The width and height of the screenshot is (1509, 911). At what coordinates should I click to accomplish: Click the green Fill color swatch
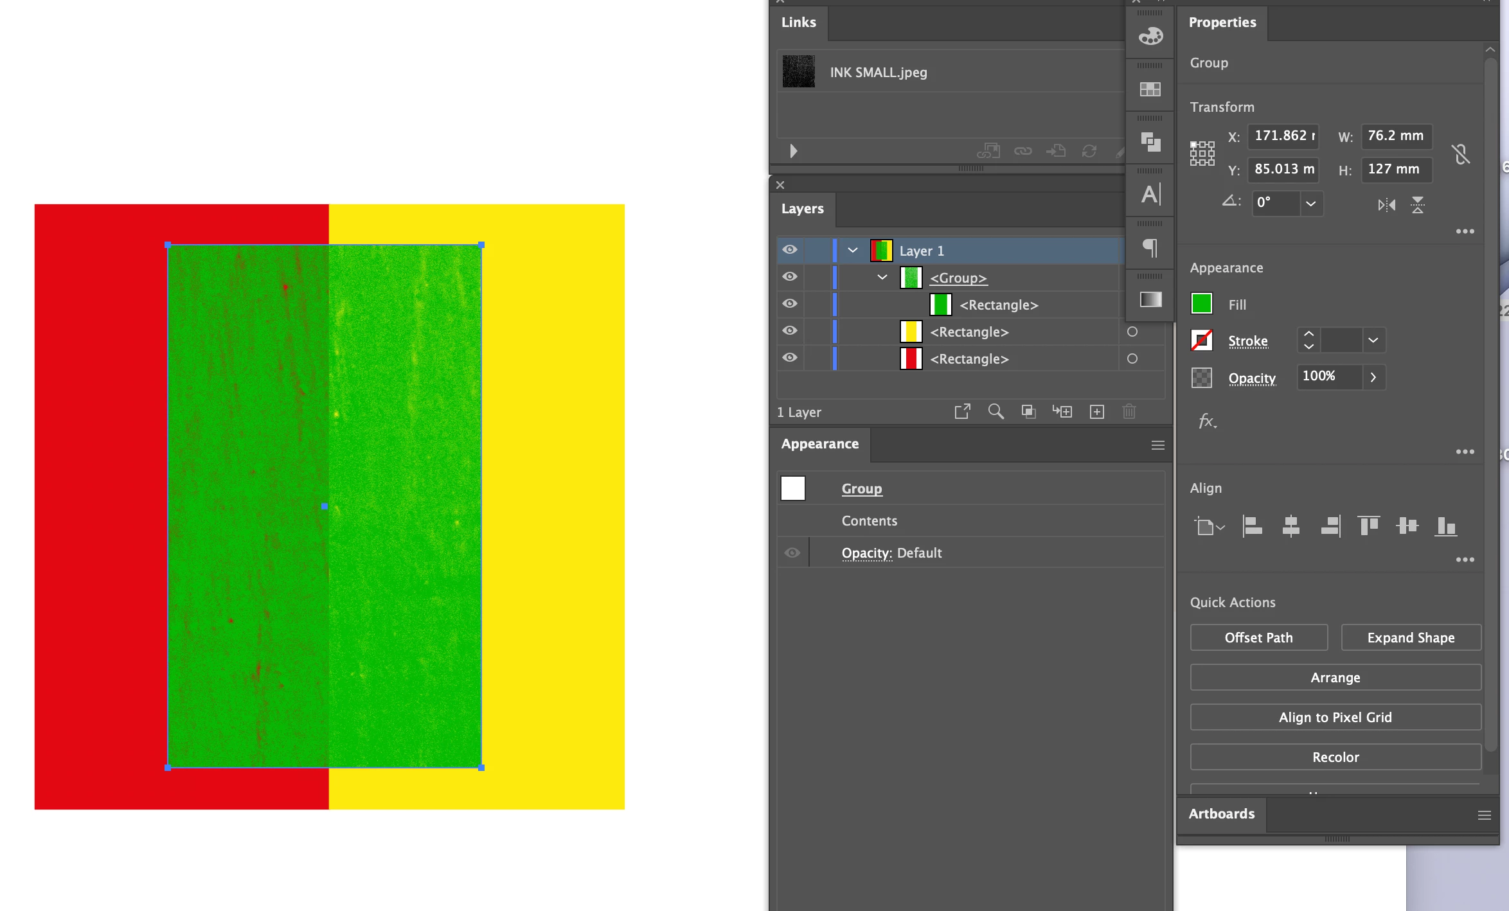pyautogui.click(x=1202, y=304)
